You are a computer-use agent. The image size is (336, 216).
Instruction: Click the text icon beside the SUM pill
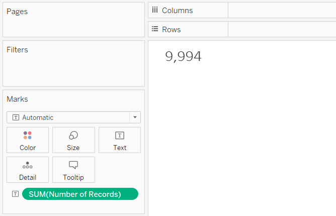(x=15, y=194)
